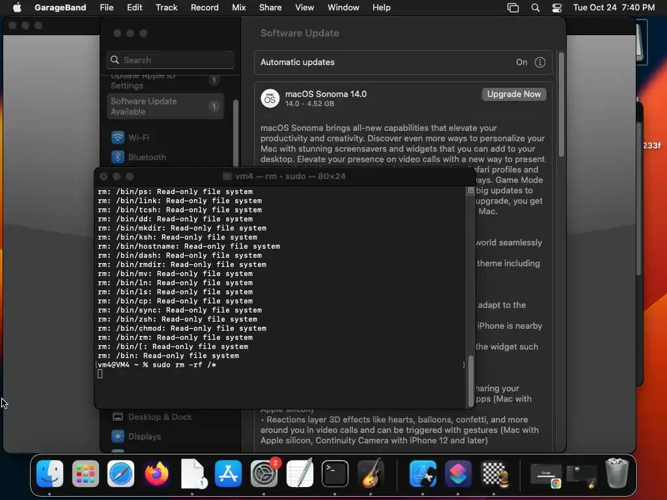Open TextEdit from the Dock

(x=300, y=473)
